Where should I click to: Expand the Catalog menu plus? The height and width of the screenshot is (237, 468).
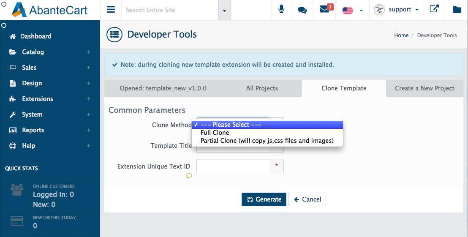click(x=89, y=52)
